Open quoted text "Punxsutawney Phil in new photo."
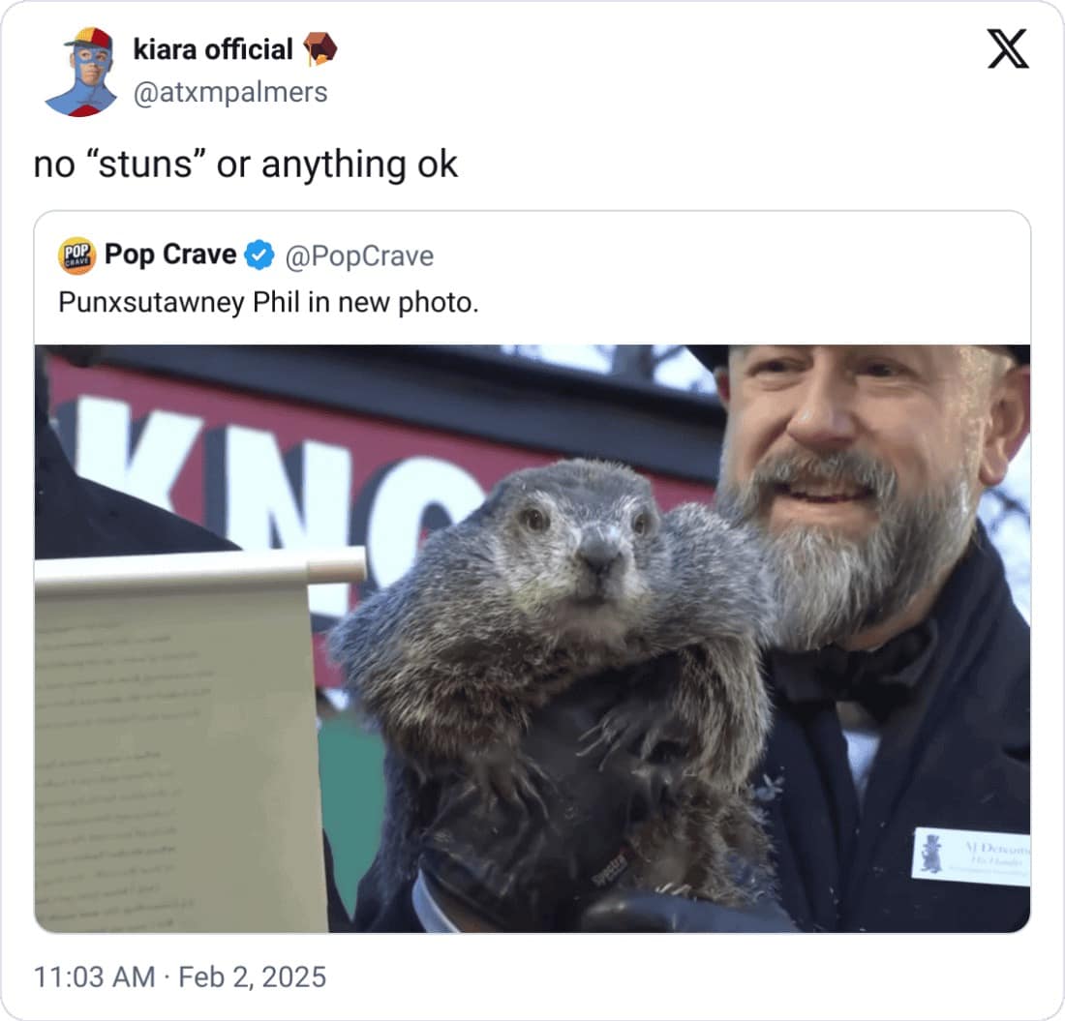The image size is (1065, 1021). 269,302
